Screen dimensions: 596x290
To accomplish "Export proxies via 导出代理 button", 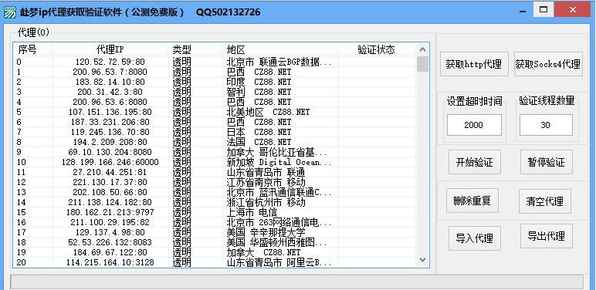I will (547, 236).
